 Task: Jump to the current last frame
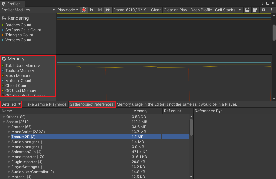(108, 10)
